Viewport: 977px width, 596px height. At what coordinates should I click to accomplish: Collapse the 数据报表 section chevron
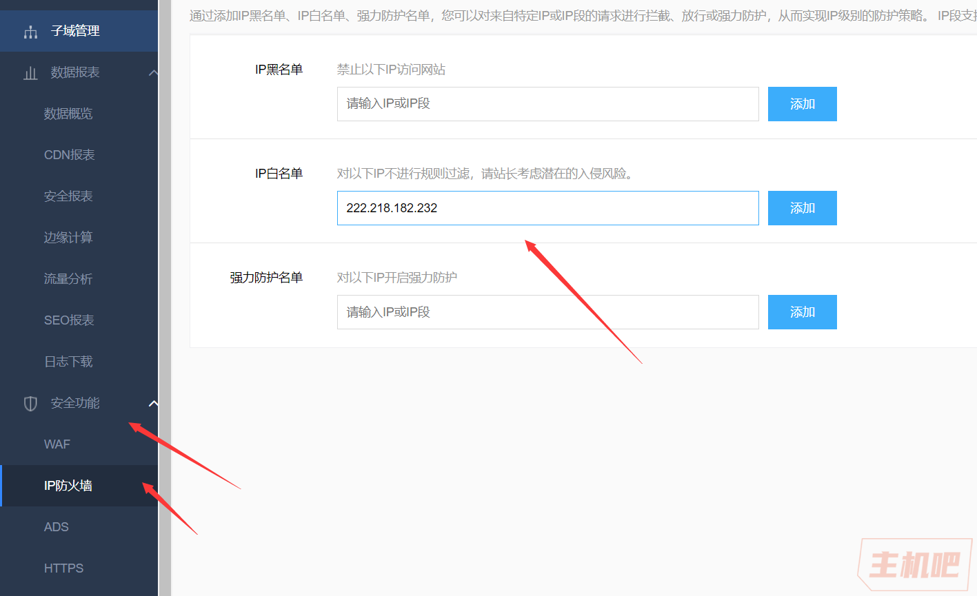[153, 72]
